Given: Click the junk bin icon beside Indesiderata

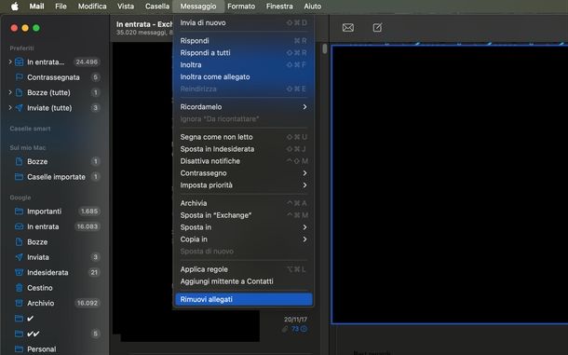Looking at the screenshot, I should pos(20,272).
